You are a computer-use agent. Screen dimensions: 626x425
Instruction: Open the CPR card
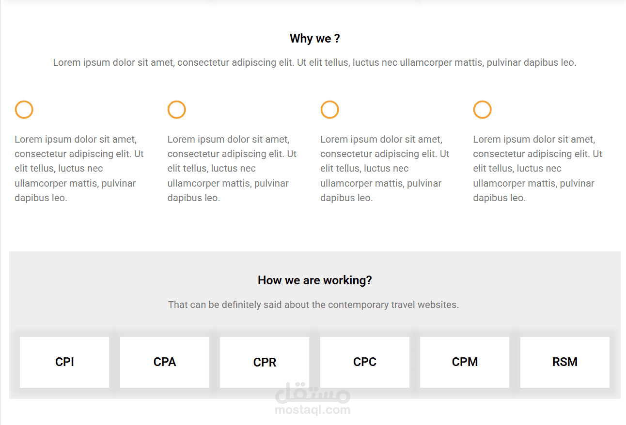pos(265,362)
